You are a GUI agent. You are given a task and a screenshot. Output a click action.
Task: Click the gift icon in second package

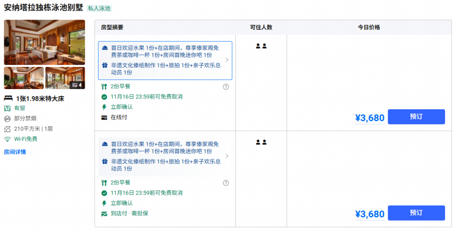(105, 161)
